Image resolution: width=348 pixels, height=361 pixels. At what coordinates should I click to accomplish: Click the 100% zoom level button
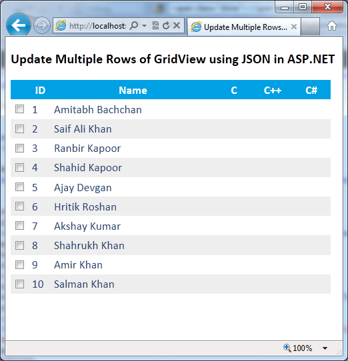coord(302,348)
